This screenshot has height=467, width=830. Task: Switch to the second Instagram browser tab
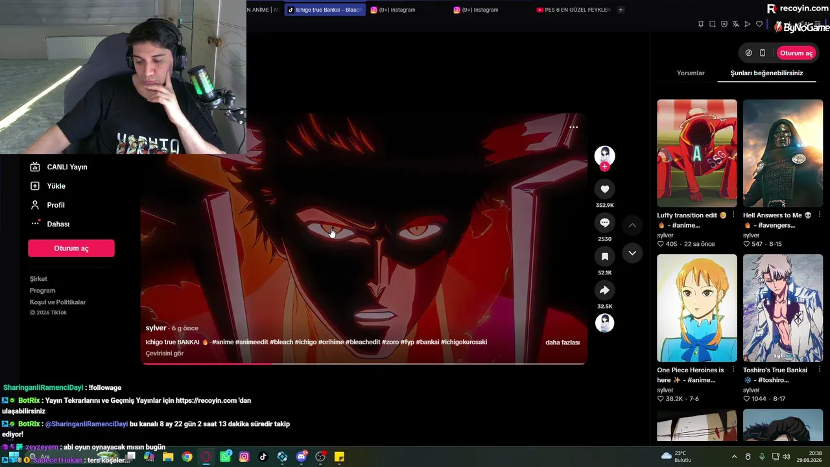tap(490, 10)
